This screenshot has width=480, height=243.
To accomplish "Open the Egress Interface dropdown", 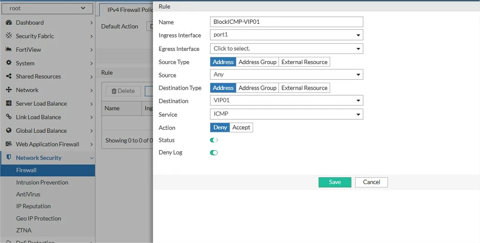I will coord(286,49).
